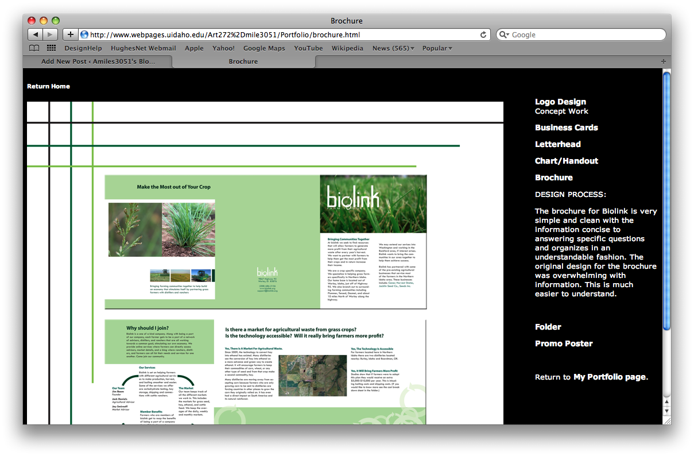
Task: Click the URL address field
Action: [x=281, y=34]
